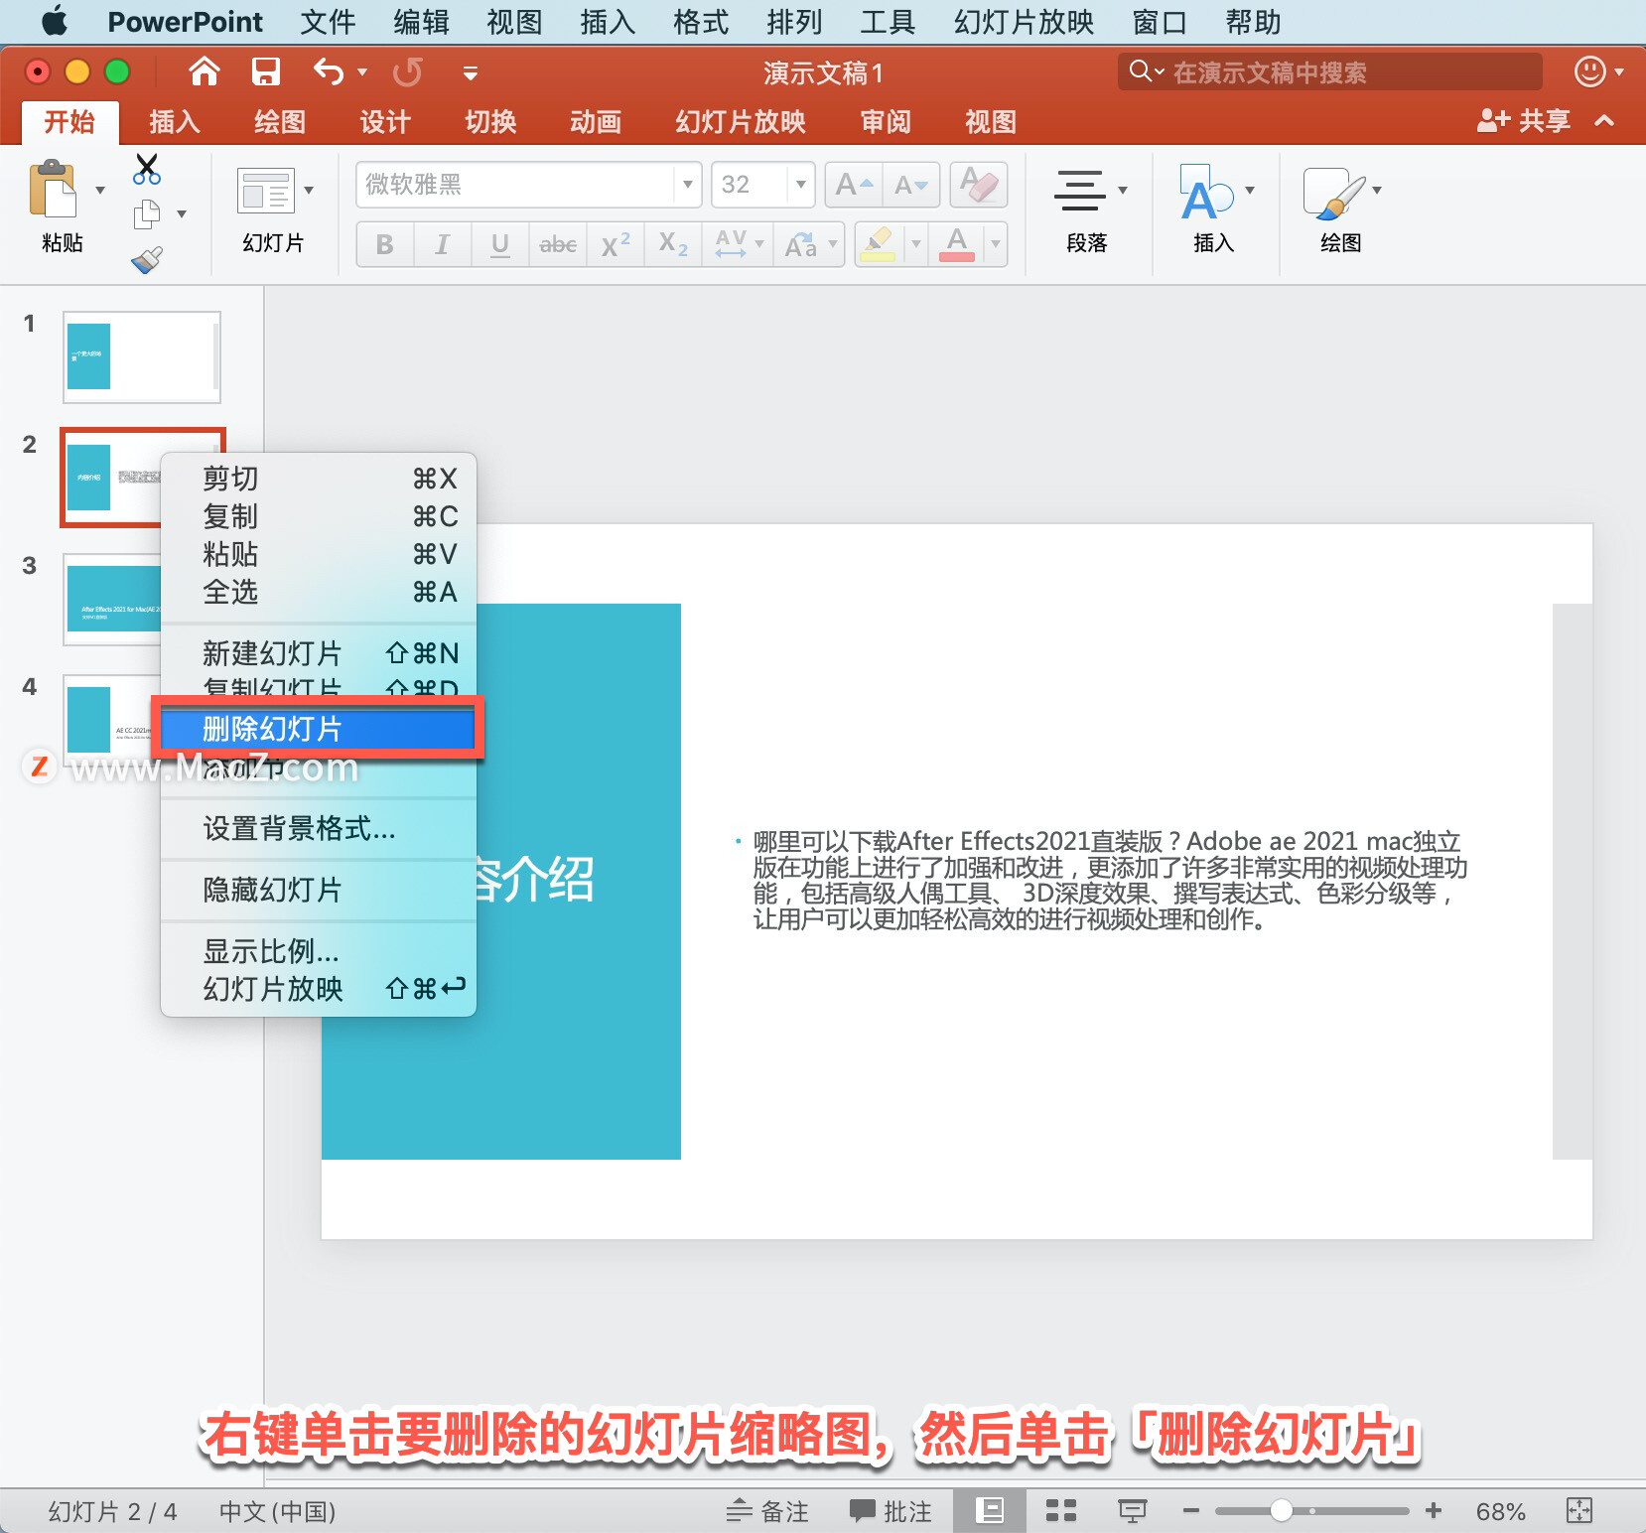Image resolution: width=1646 pixels, height=1533 pixels.
Task: Select slide 1 thumbnail
Action: pyautogui.click(x=141, y=357)
